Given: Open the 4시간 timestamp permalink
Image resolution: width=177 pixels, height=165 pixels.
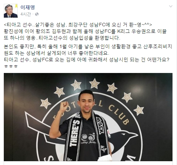Looking at the screenshot, I should coord(26,14).
